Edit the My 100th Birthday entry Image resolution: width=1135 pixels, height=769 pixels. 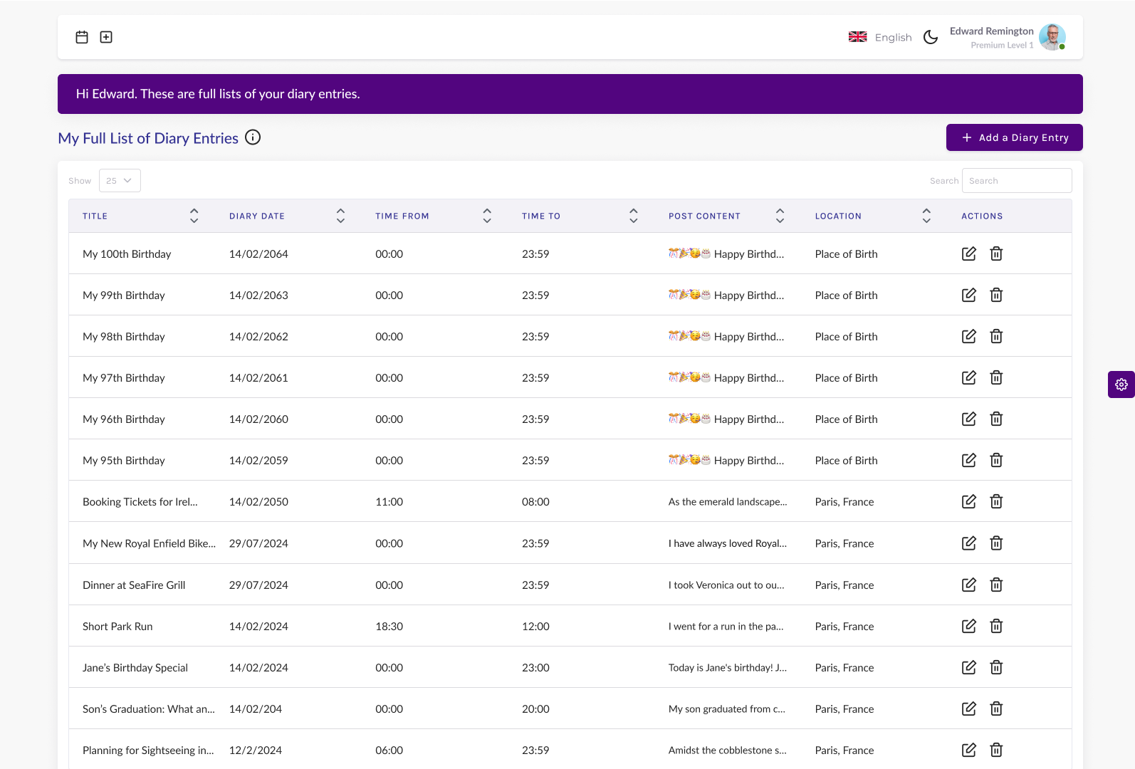[968, 253]
